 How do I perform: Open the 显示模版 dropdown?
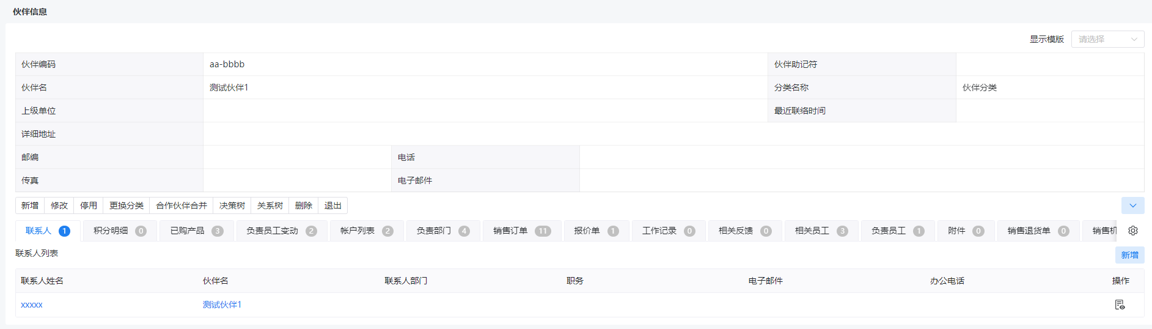[x=1107, y=39]
